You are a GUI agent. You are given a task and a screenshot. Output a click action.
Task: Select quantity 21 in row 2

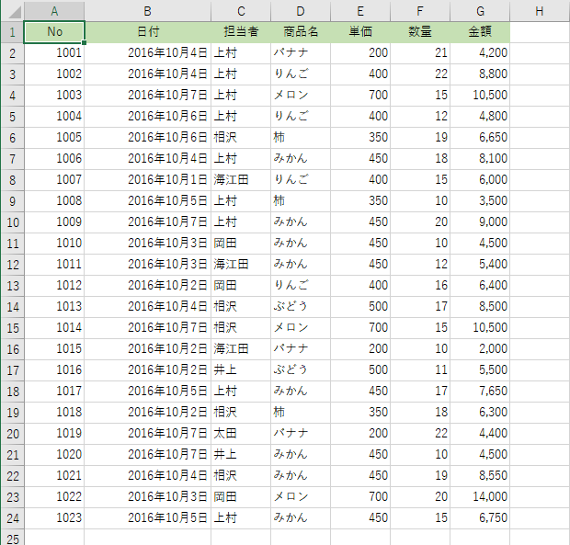click(420, 53)
